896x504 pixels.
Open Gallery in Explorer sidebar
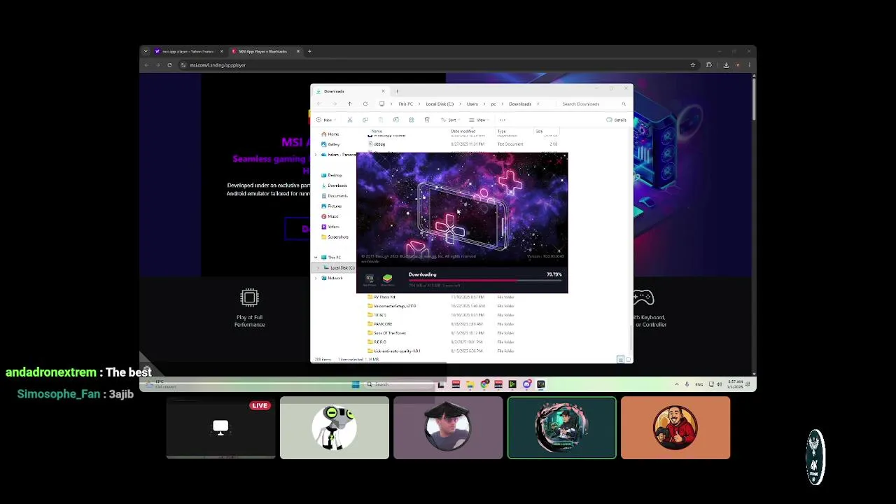click(x=330, y=144)
